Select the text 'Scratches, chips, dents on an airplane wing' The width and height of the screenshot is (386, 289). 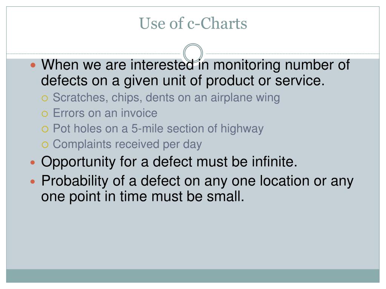[x=166, y=97]
